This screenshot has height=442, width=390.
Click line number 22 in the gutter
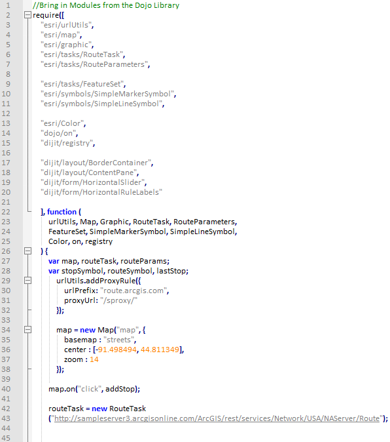[6, 212]
